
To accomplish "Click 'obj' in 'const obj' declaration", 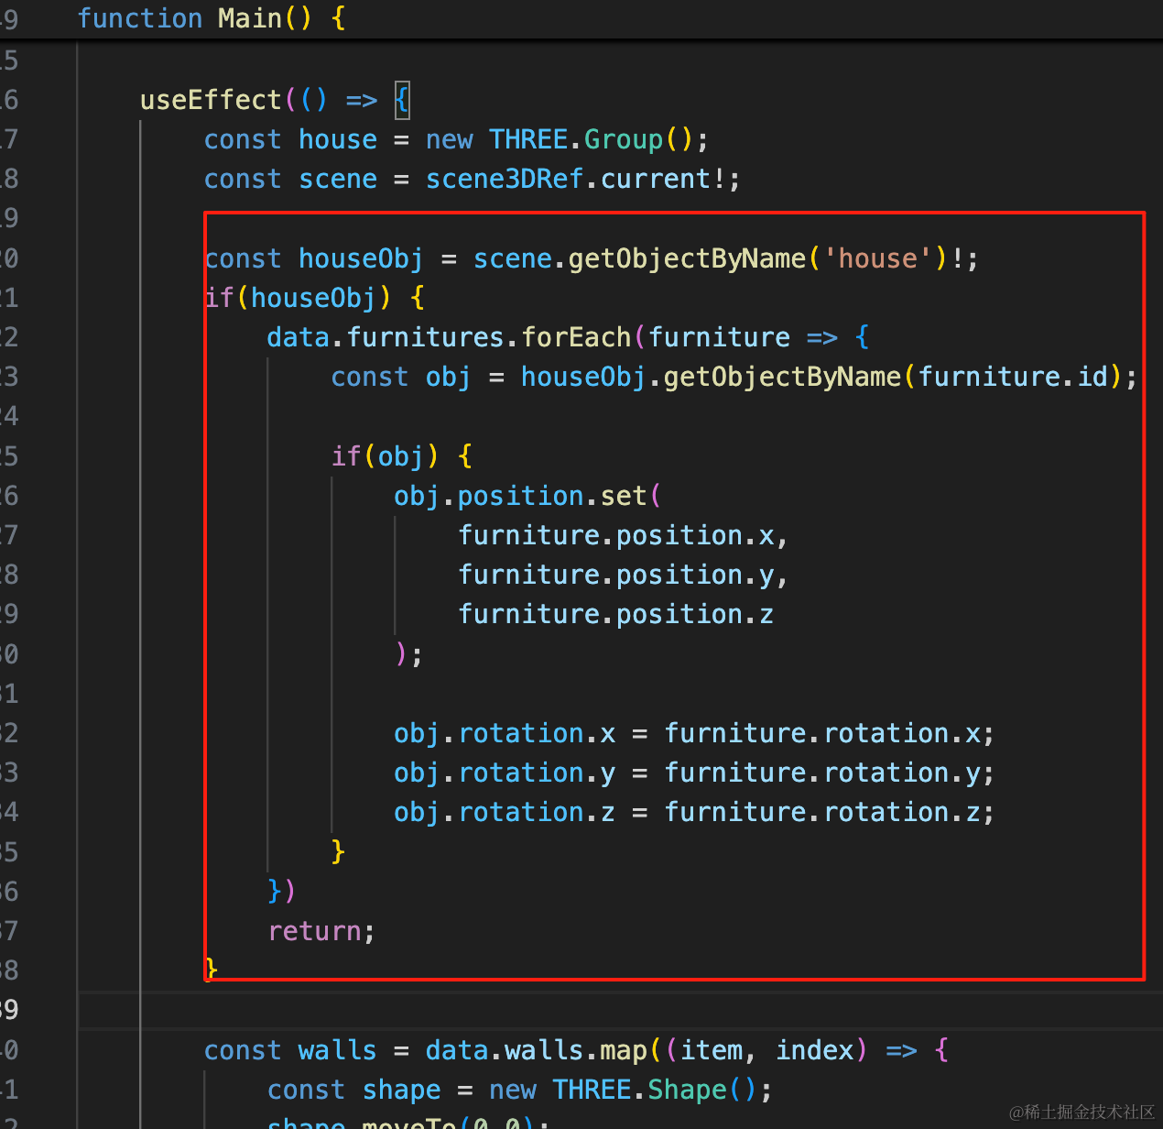I will pyautogui.click(x=448, y=377).
